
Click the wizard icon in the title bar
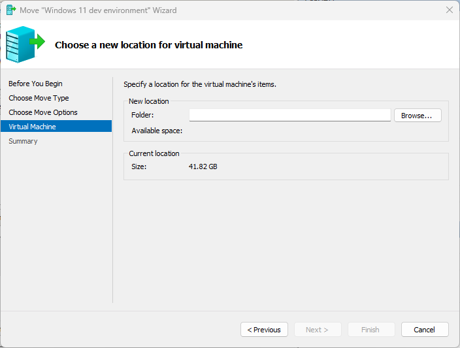tap(11, 10)
